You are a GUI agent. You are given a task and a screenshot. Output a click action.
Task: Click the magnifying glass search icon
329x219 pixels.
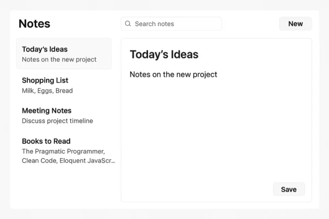[128, 24]
